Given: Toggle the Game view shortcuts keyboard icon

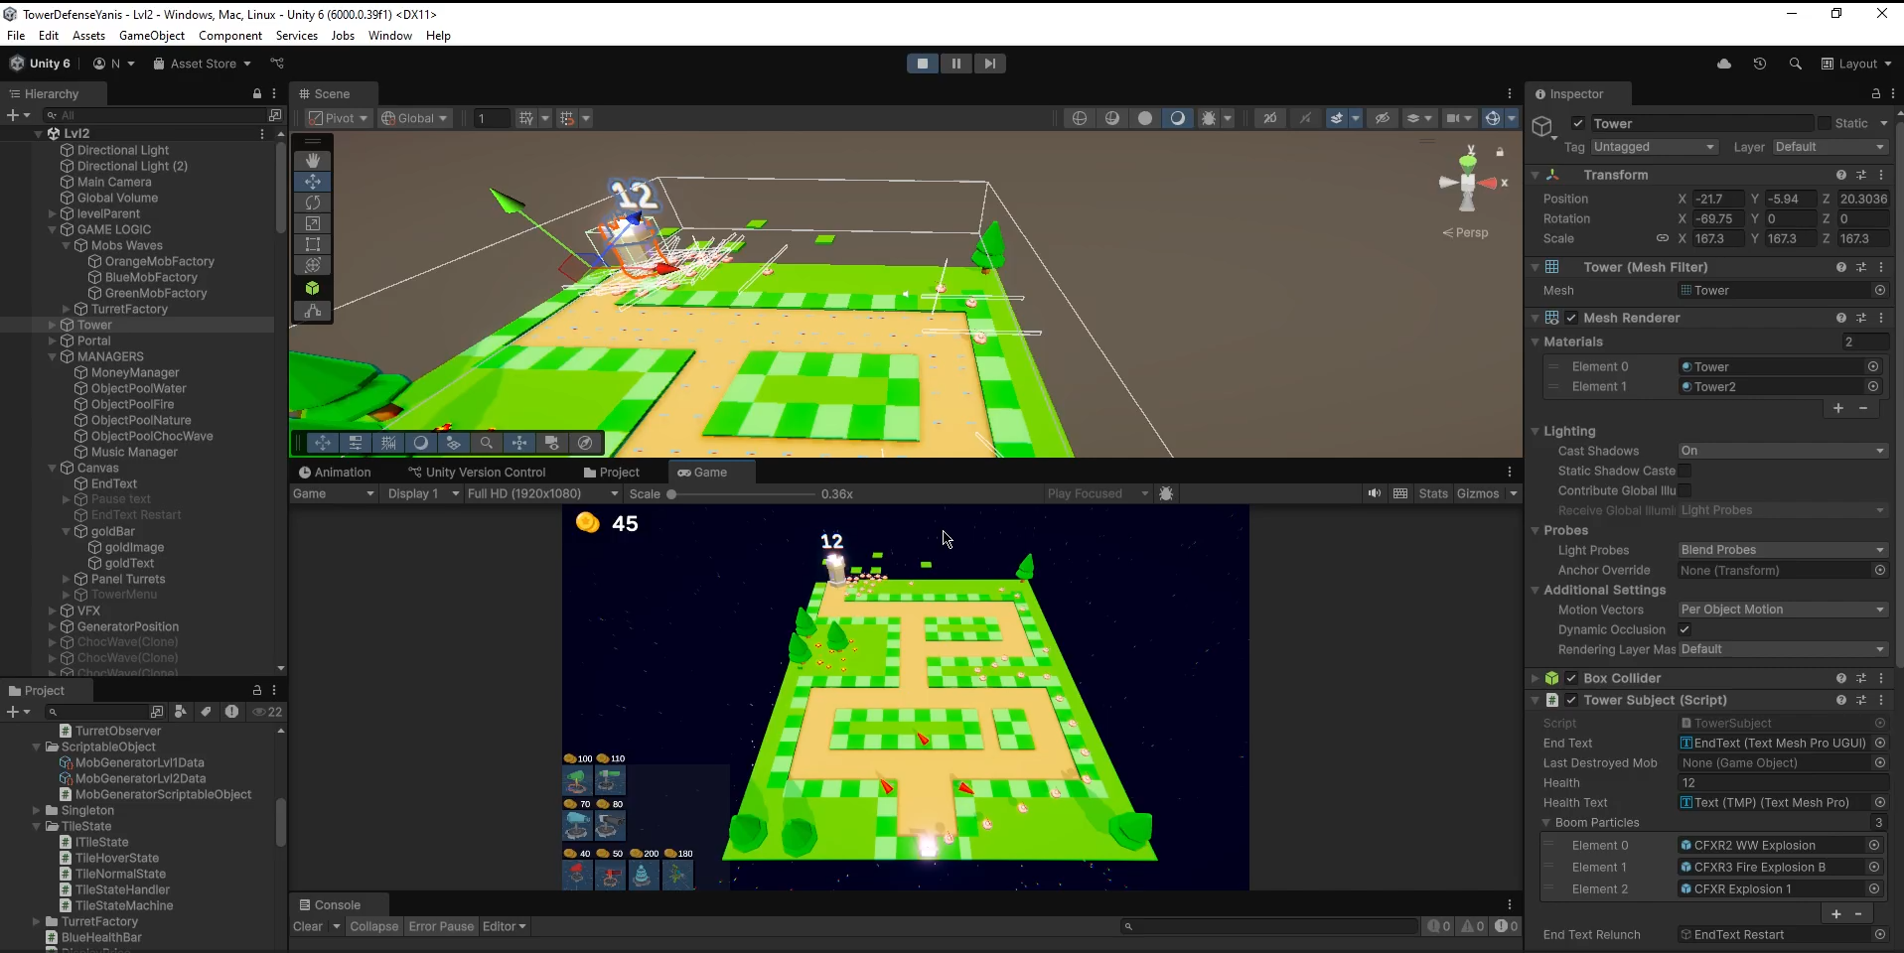Looking at the screenshot, I should point(1400,493).
